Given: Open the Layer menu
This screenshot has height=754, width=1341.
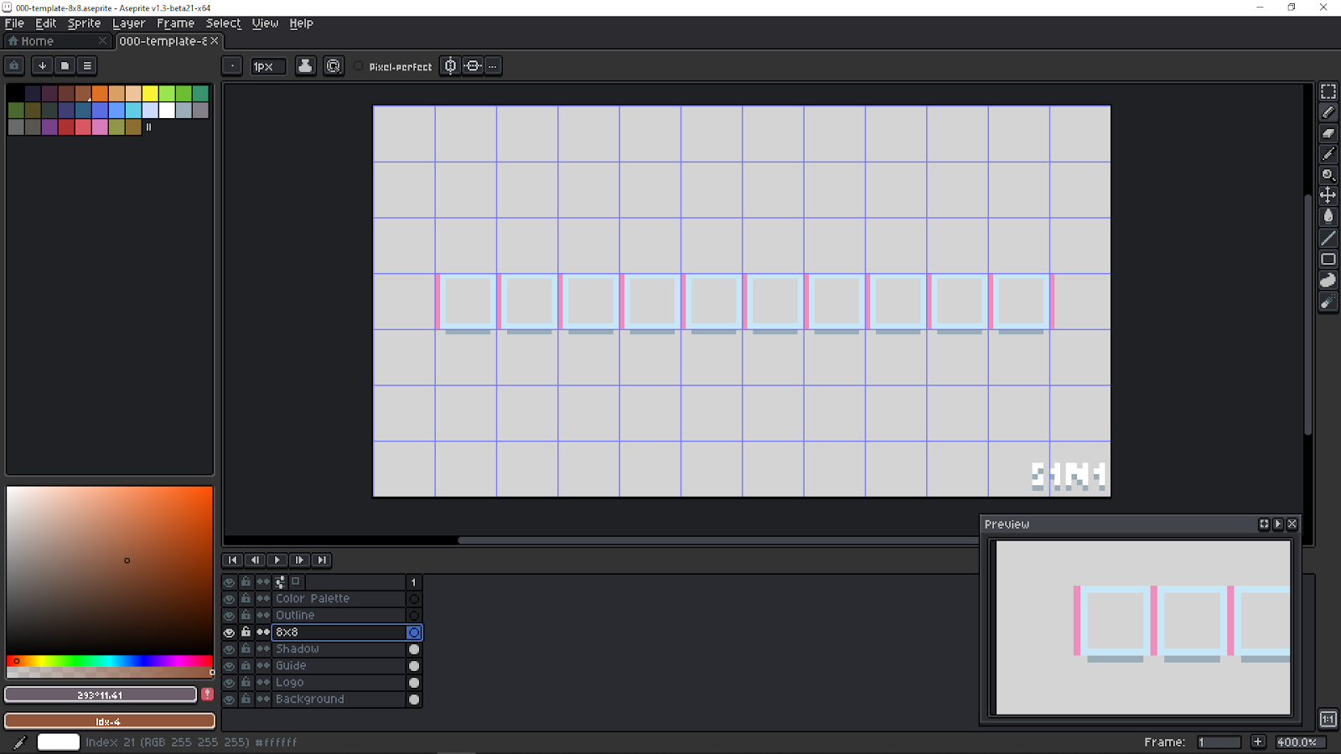Looking at the screenshot, I should pos(128,23).
